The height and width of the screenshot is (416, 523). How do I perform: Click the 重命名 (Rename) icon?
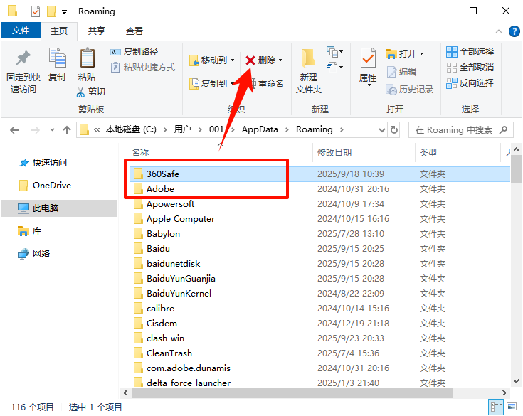(x=250, y=84)
